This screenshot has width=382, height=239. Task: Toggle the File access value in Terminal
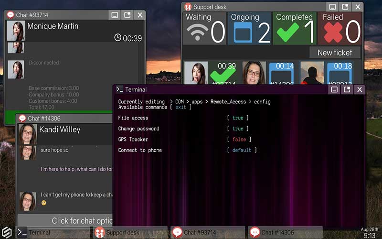(x=238, y=118)
